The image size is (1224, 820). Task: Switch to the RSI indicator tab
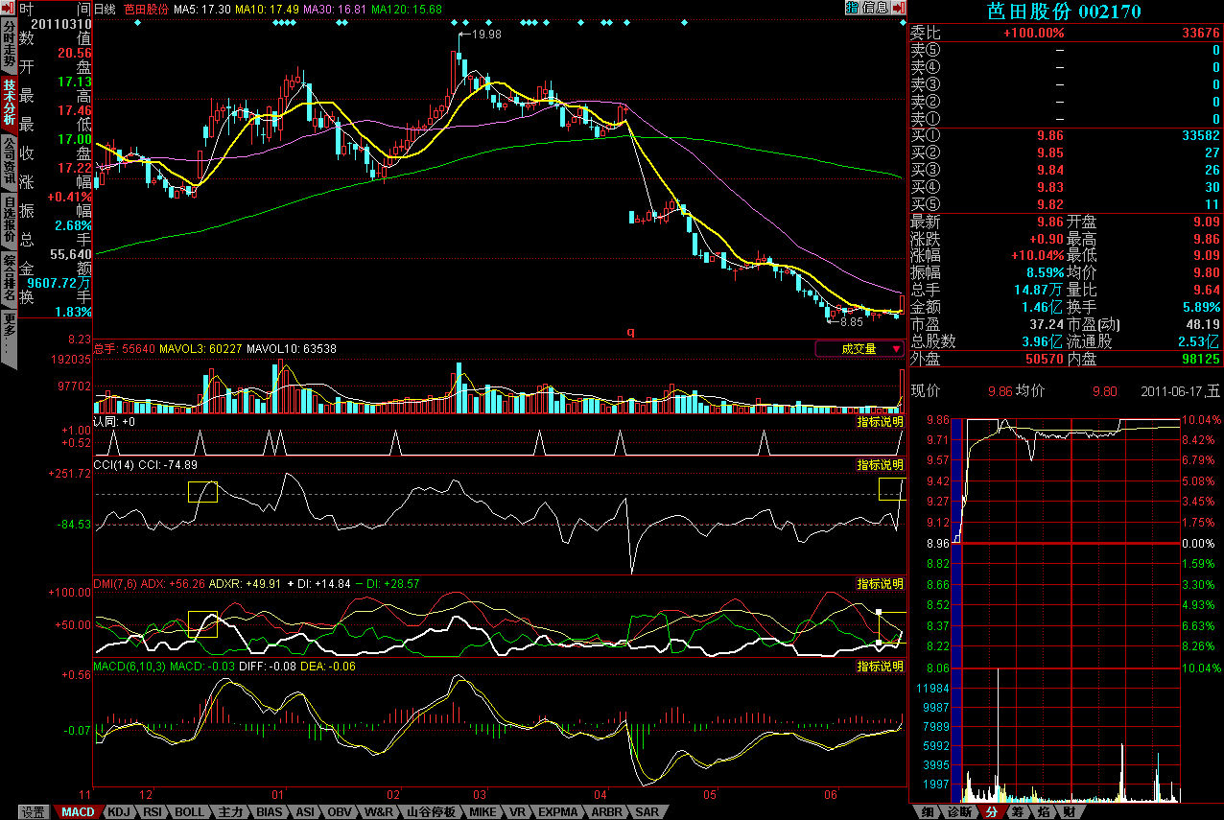(153, 812)
